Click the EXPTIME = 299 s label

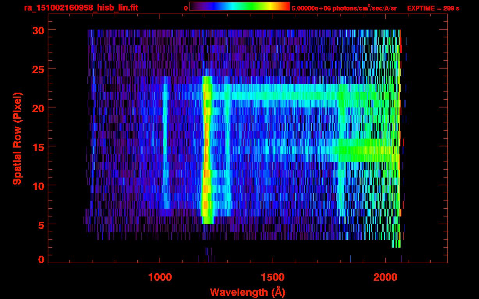433,8
